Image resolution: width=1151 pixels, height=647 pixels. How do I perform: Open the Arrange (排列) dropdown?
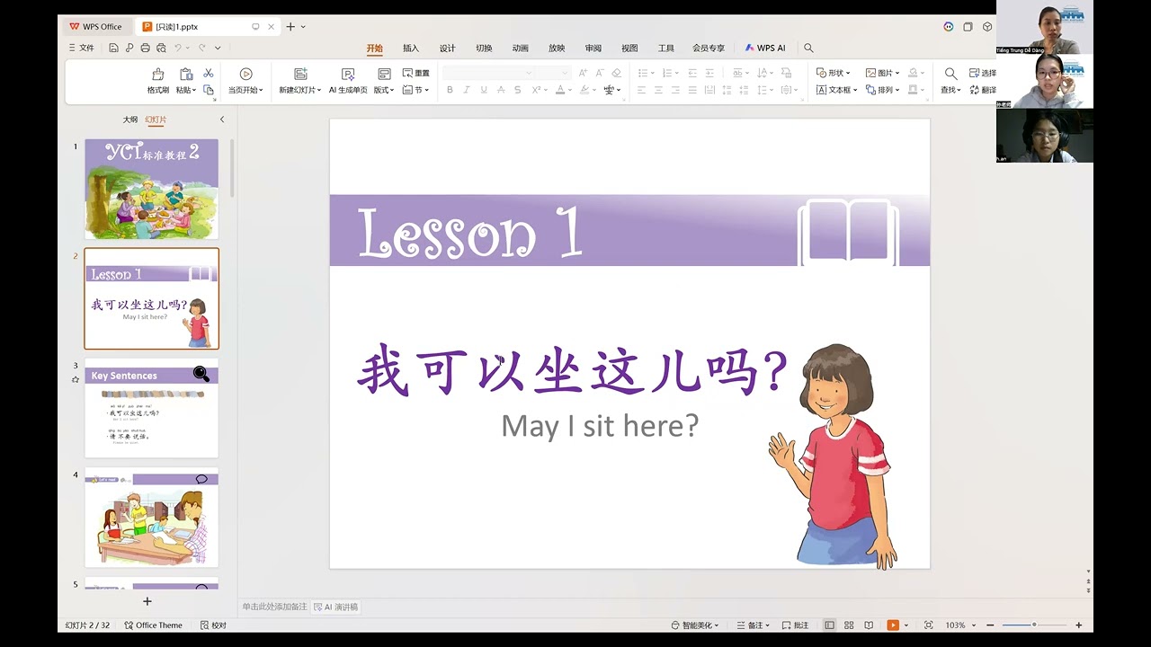[x=883, y=90]
